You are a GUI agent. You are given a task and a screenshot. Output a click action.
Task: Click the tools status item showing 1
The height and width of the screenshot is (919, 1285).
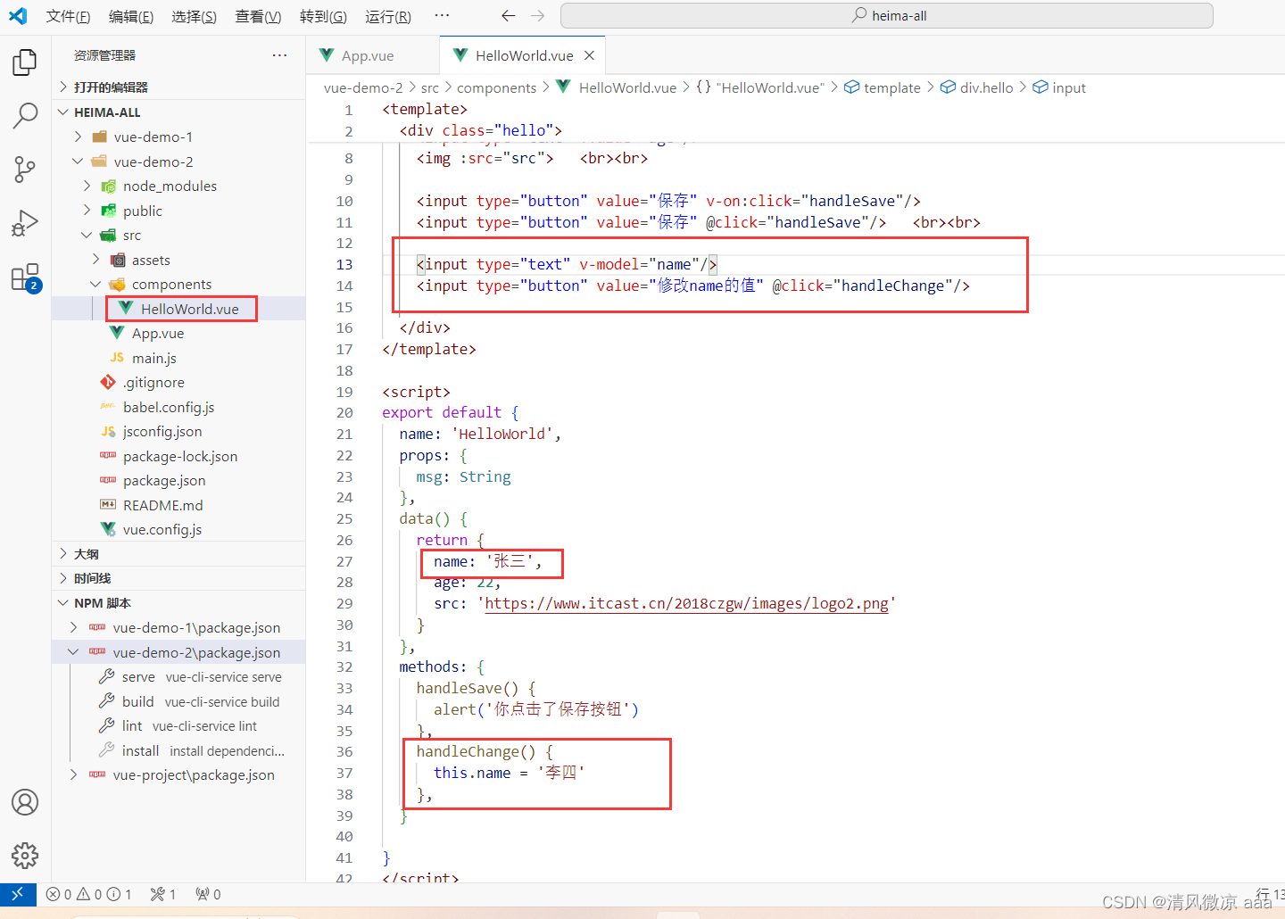[163, 894]
